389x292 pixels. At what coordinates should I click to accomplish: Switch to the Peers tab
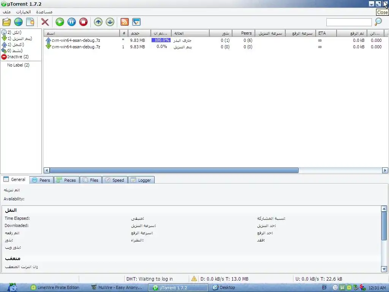pyautogui.click(x=41, y=180)
